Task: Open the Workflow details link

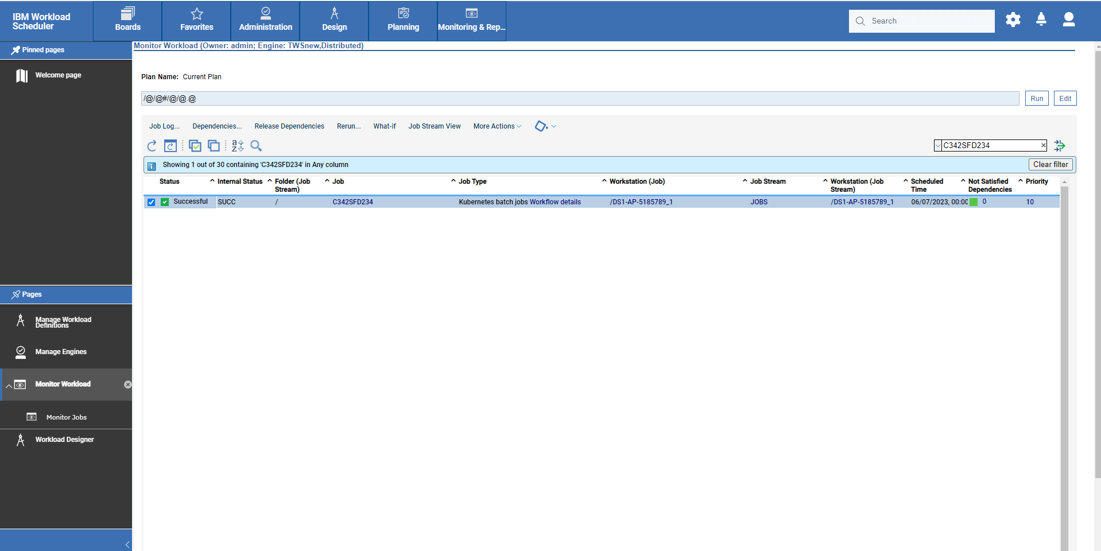Action: pyautogui.click(x=555, y=202)
